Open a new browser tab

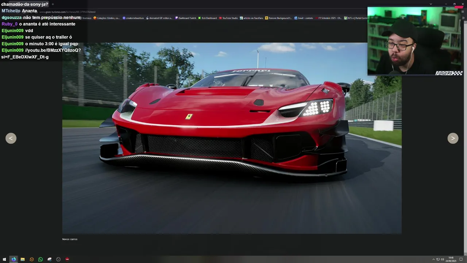click(53, 4)
